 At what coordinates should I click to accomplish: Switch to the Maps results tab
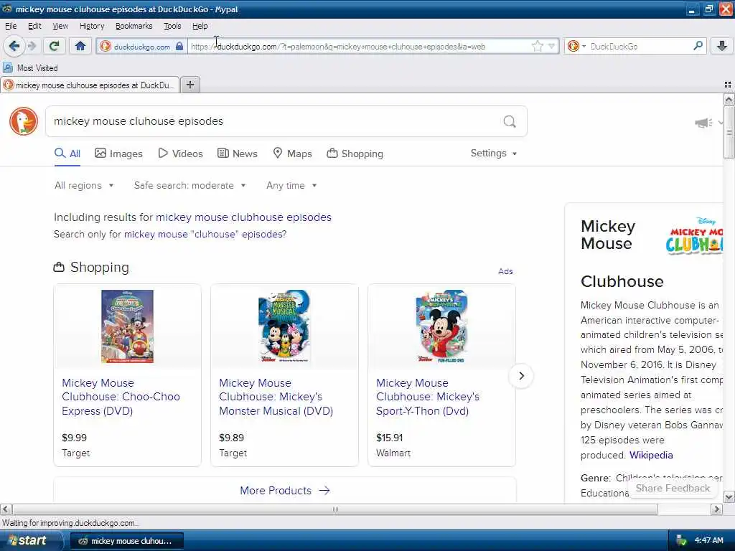point(293,154)
